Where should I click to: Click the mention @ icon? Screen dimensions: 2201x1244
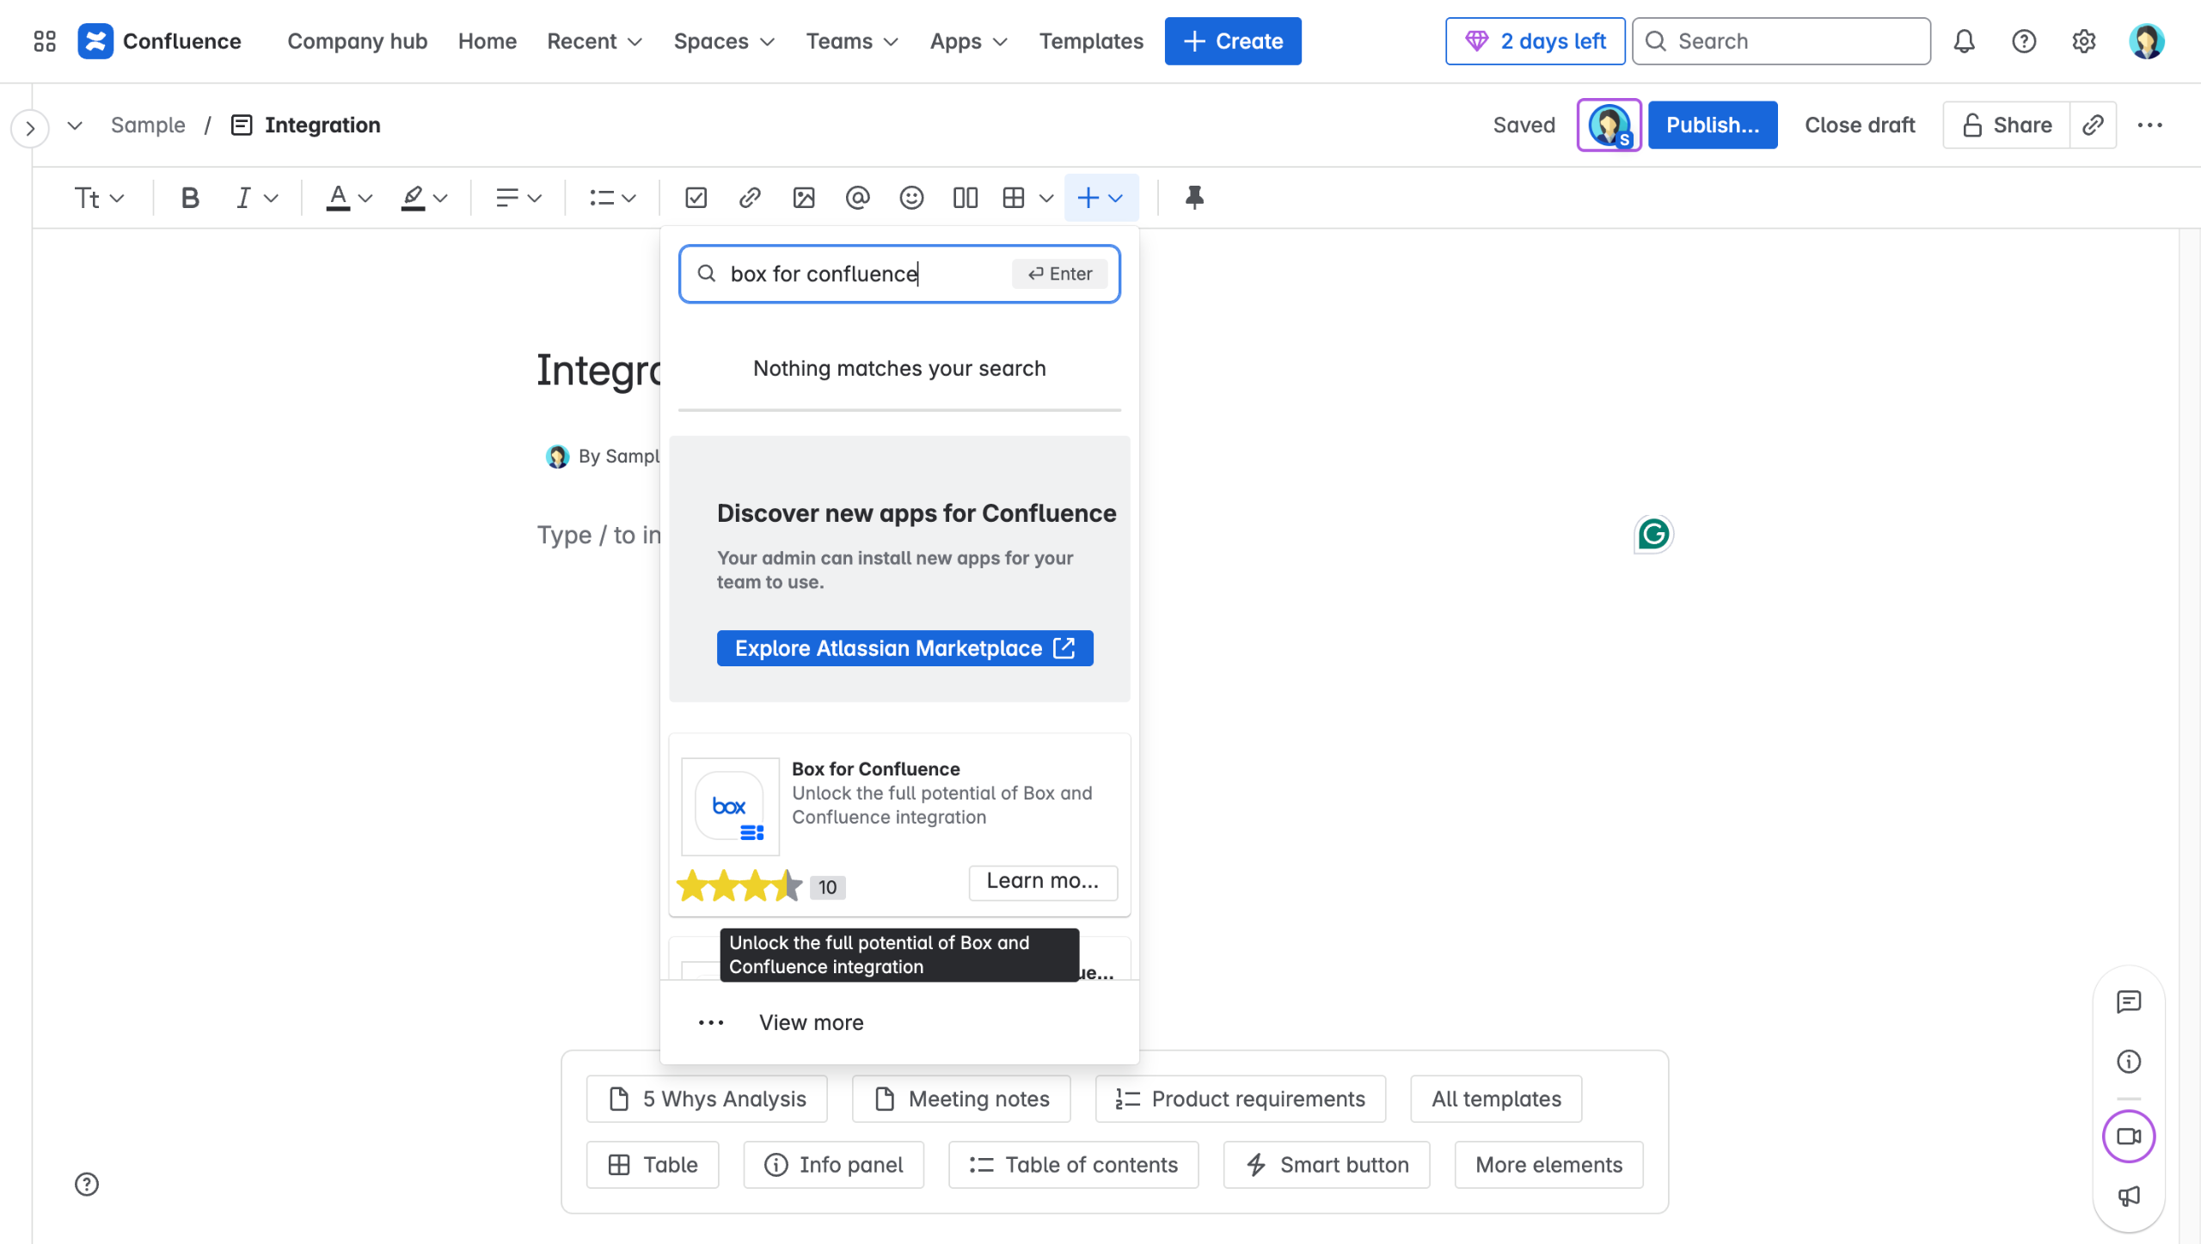(857, 199)
